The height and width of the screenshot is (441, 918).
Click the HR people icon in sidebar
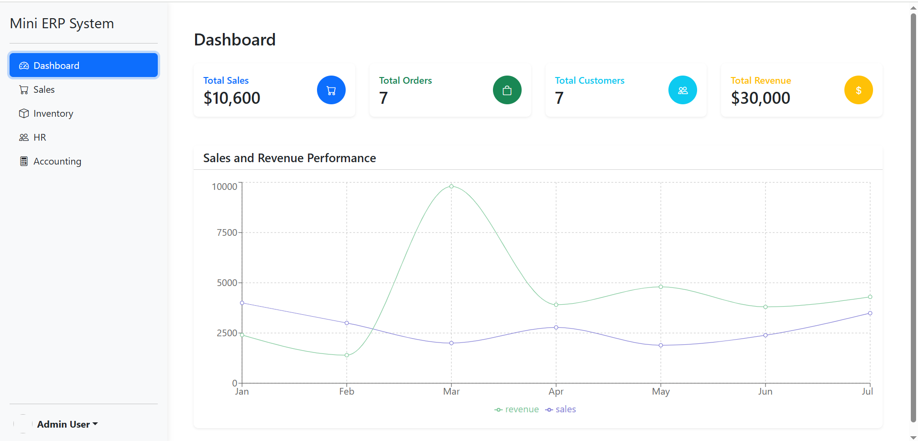point(24,137)
